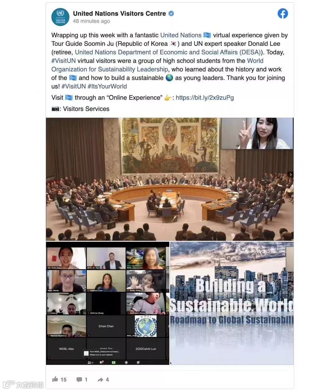Click the #ItsYourWorld hashtag

click(107, 86)
